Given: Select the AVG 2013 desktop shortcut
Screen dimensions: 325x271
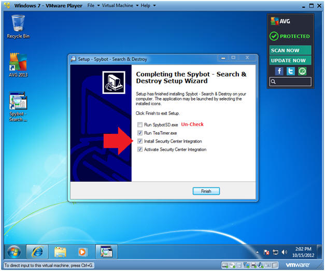Looking at the screenshot, I should pyautogui.click(x=18, y=65).
